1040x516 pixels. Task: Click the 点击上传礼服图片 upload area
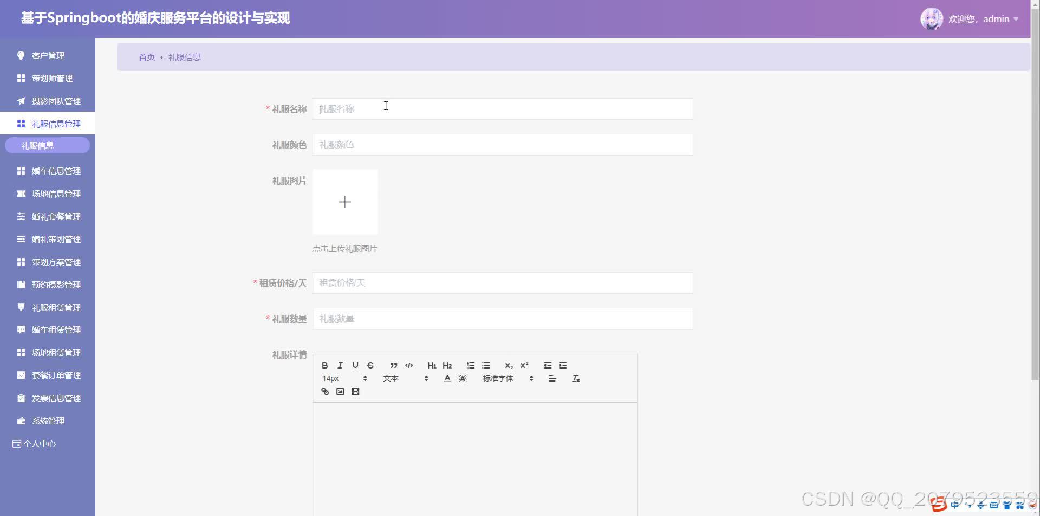tap(344, 202)
